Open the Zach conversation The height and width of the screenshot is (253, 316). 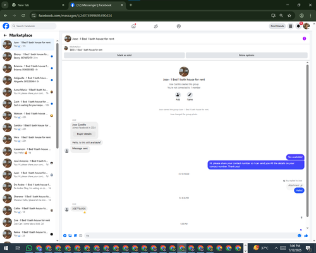[x=28, y=104]
